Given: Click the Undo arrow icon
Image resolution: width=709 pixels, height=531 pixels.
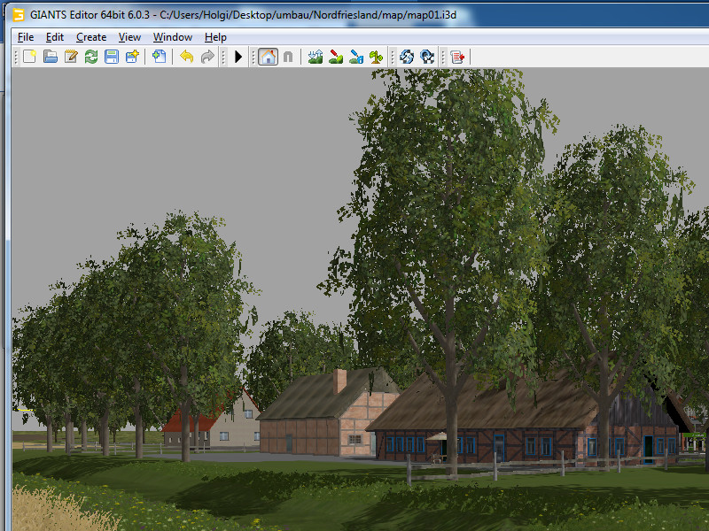Looking at the screenshot, I should [186, 57].
